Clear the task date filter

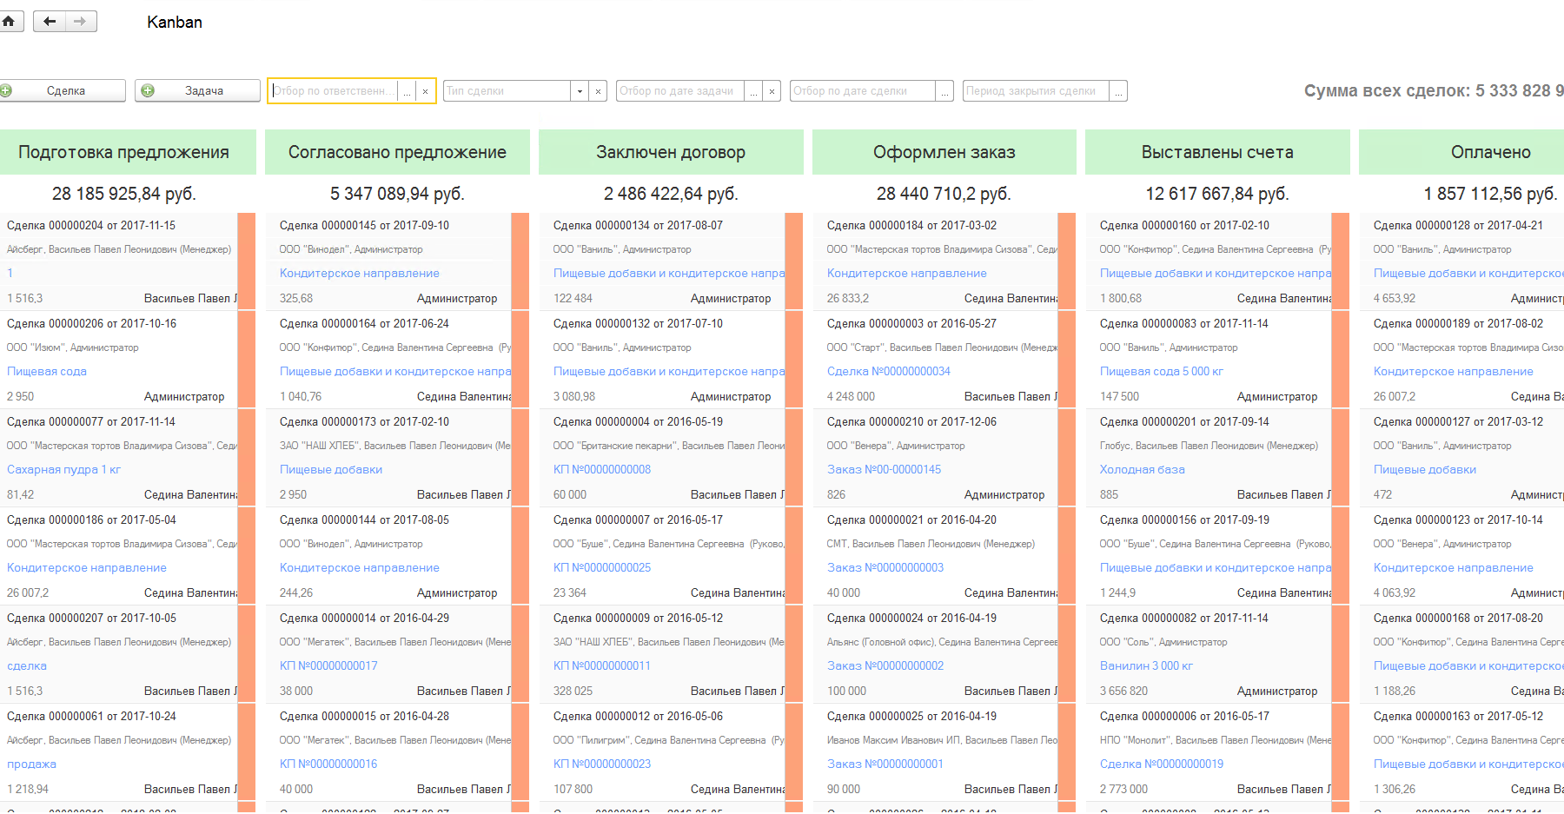(x=772, y=91)
